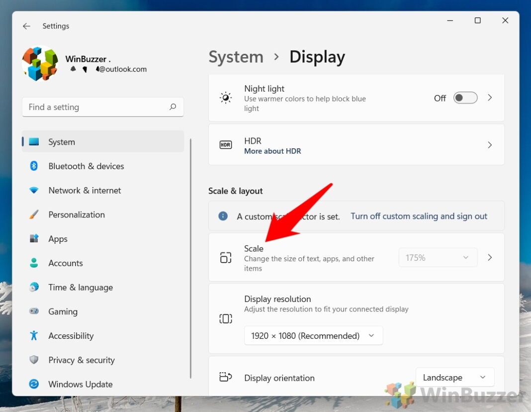
Task: Open the Landscape orientation dropdown
Action: (x=455, y=377)
